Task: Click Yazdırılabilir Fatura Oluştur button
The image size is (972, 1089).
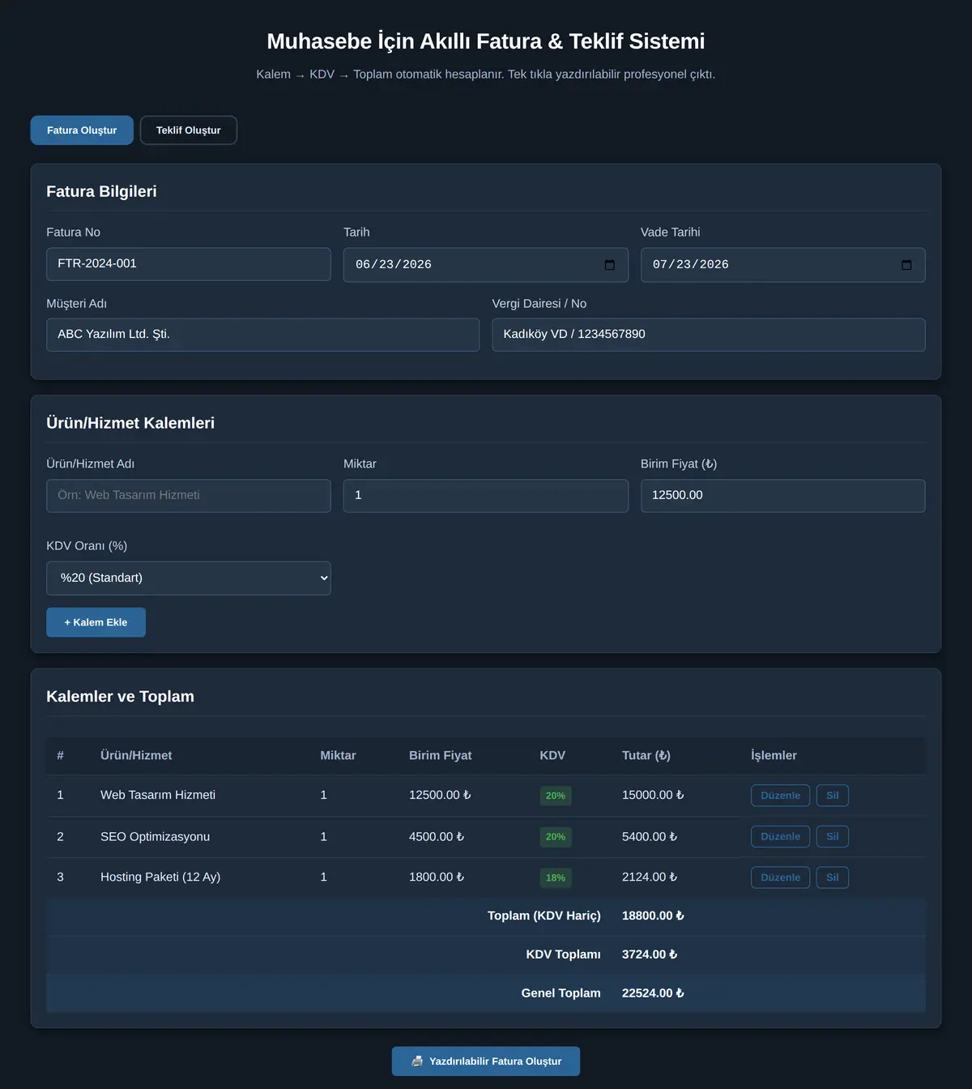Action: (486, 1061)
